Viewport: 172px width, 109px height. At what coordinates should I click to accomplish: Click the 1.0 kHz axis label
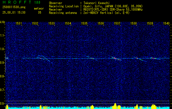coord(2,49)
